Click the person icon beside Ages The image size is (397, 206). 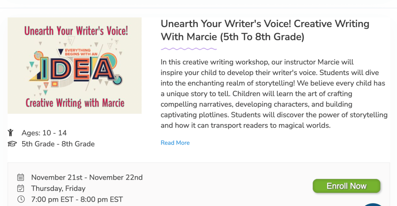click(11, 133)
